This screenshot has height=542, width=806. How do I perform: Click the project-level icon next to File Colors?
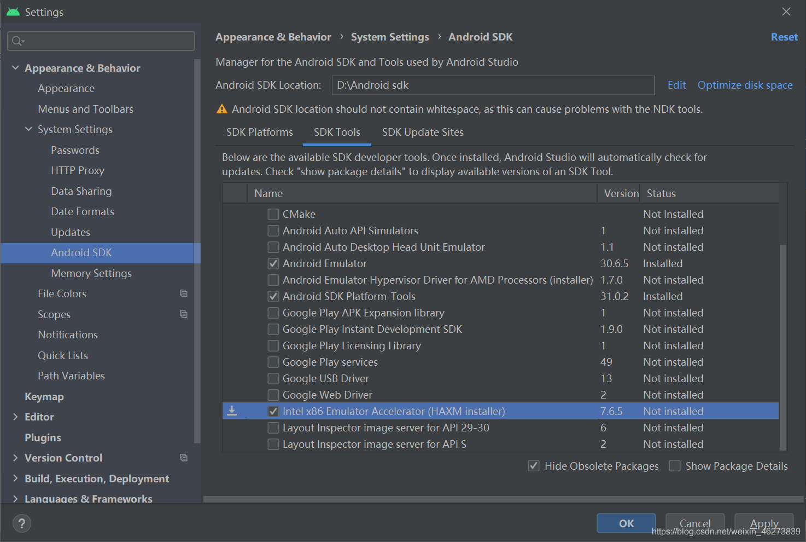[x=184, y=293]
